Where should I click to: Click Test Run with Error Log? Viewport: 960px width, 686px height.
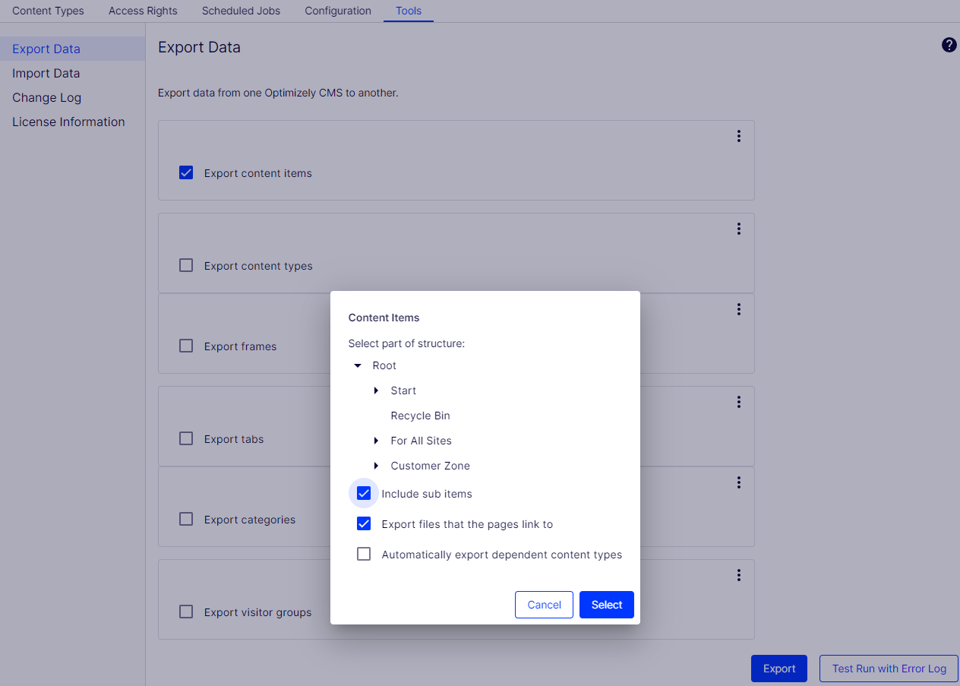(x=889, y=669)
